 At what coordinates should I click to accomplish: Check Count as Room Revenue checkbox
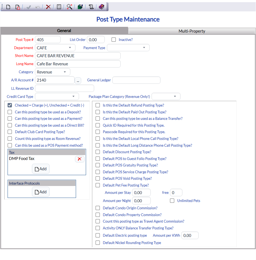point(10,139)
